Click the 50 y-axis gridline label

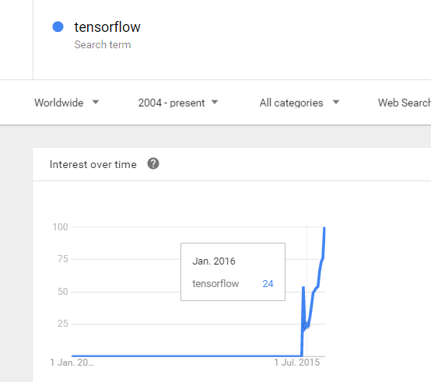pyautogui.click(x=63, y=292)
